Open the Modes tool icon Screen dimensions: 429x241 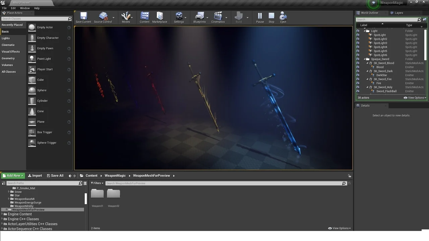pos(126,16)
